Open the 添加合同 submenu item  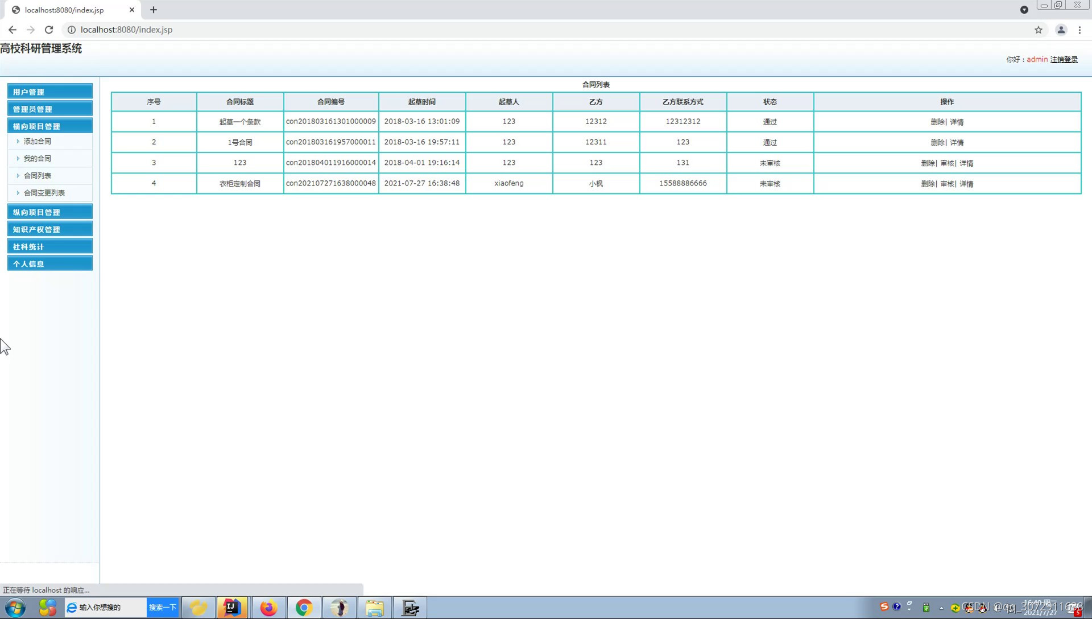pos(38,141)
